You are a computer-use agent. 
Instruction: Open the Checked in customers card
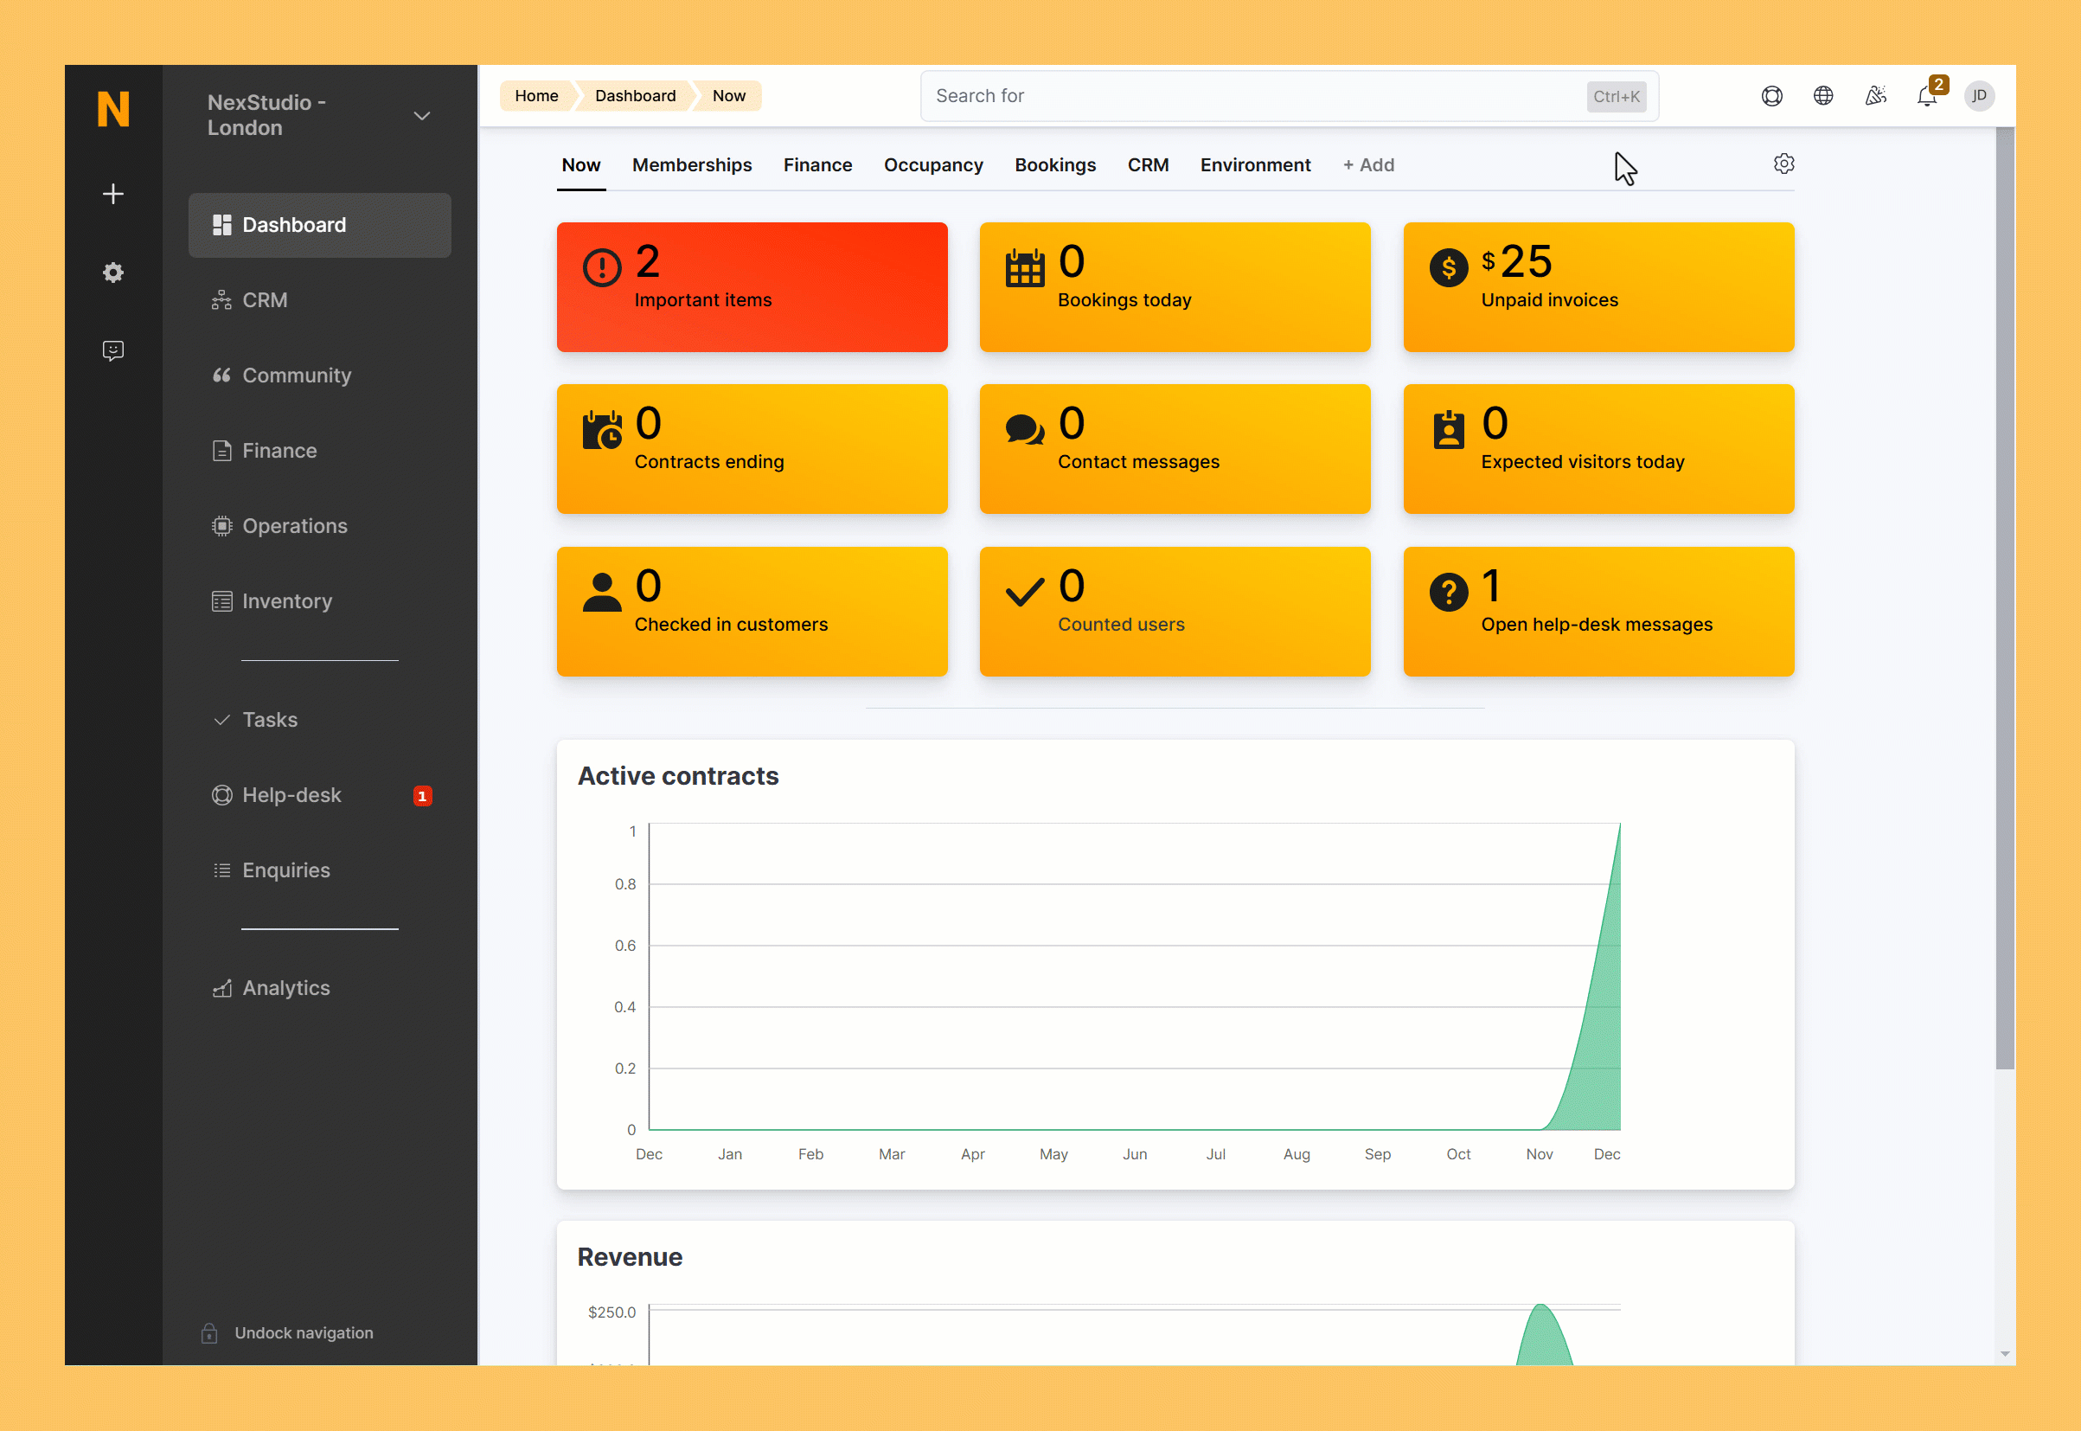point(752,612)
